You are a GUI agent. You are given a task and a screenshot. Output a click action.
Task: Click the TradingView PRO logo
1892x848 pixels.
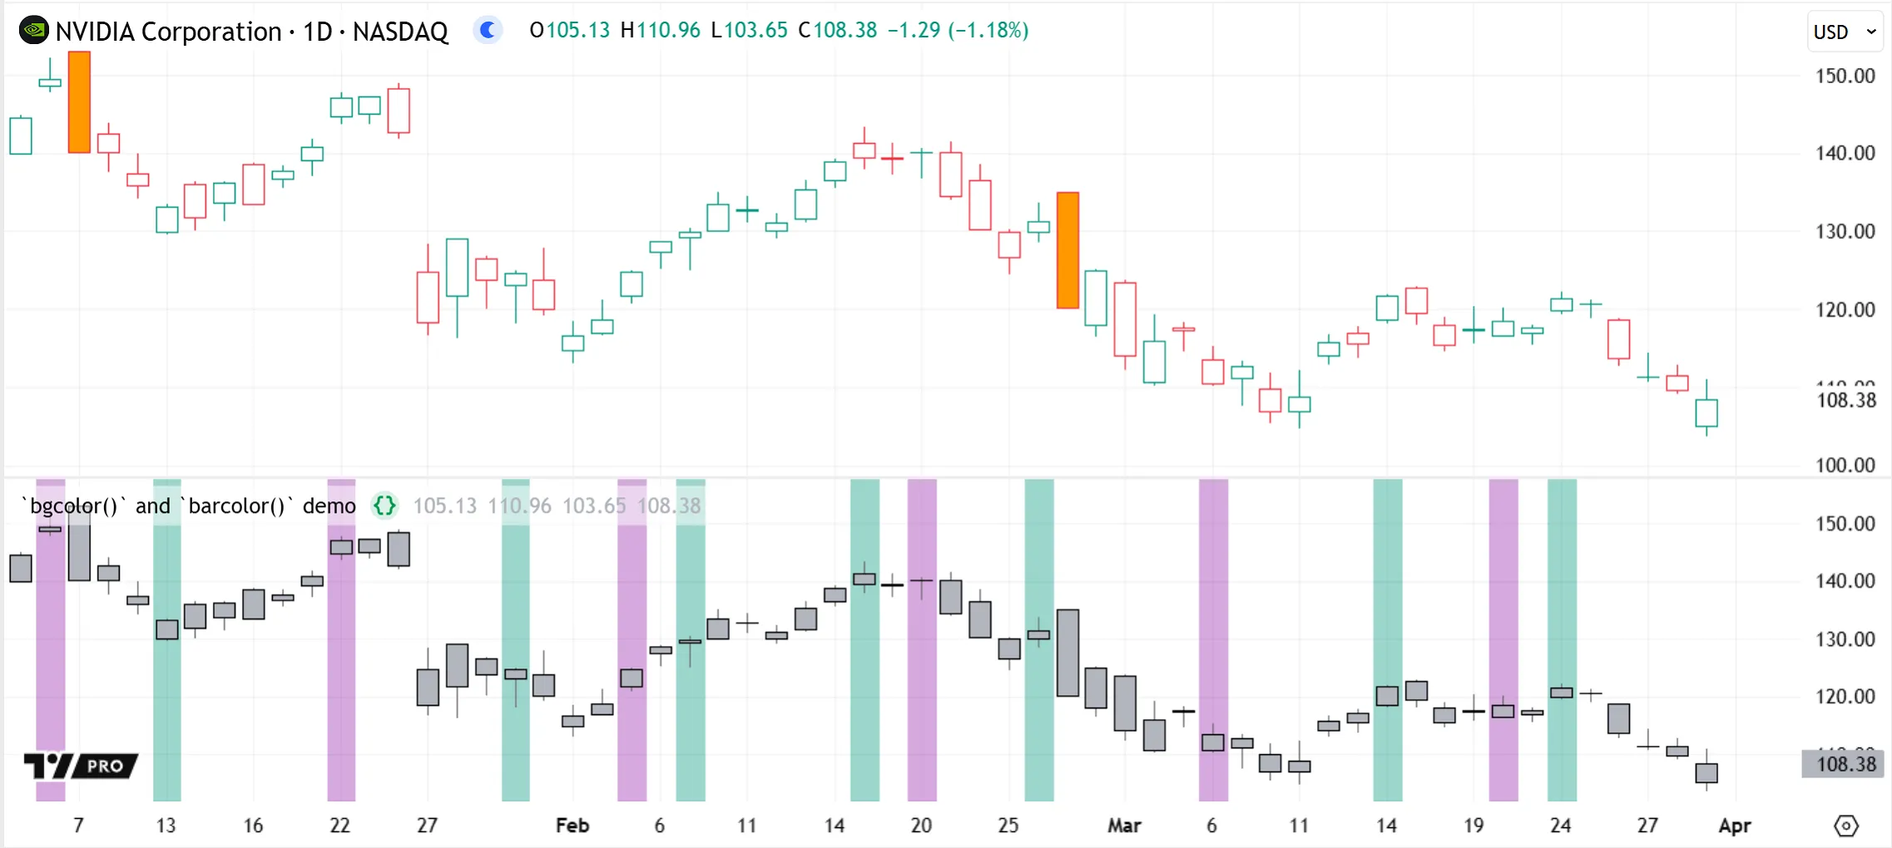[81, 766]
